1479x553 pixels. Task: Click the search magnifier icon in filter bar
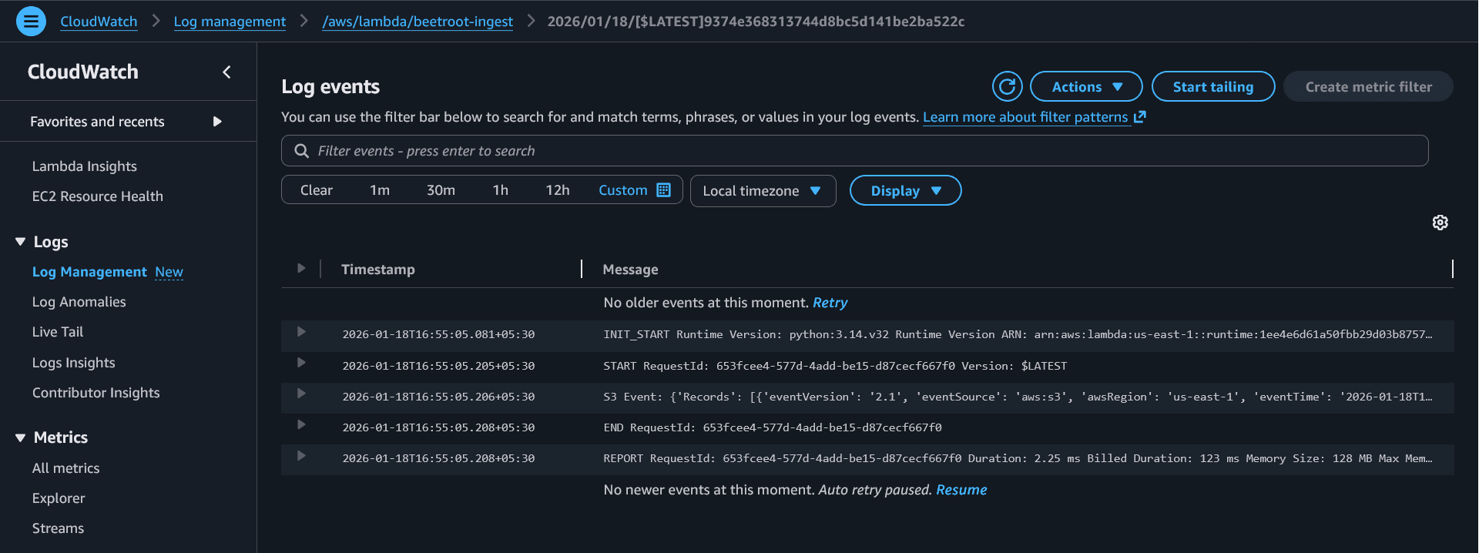302,151
